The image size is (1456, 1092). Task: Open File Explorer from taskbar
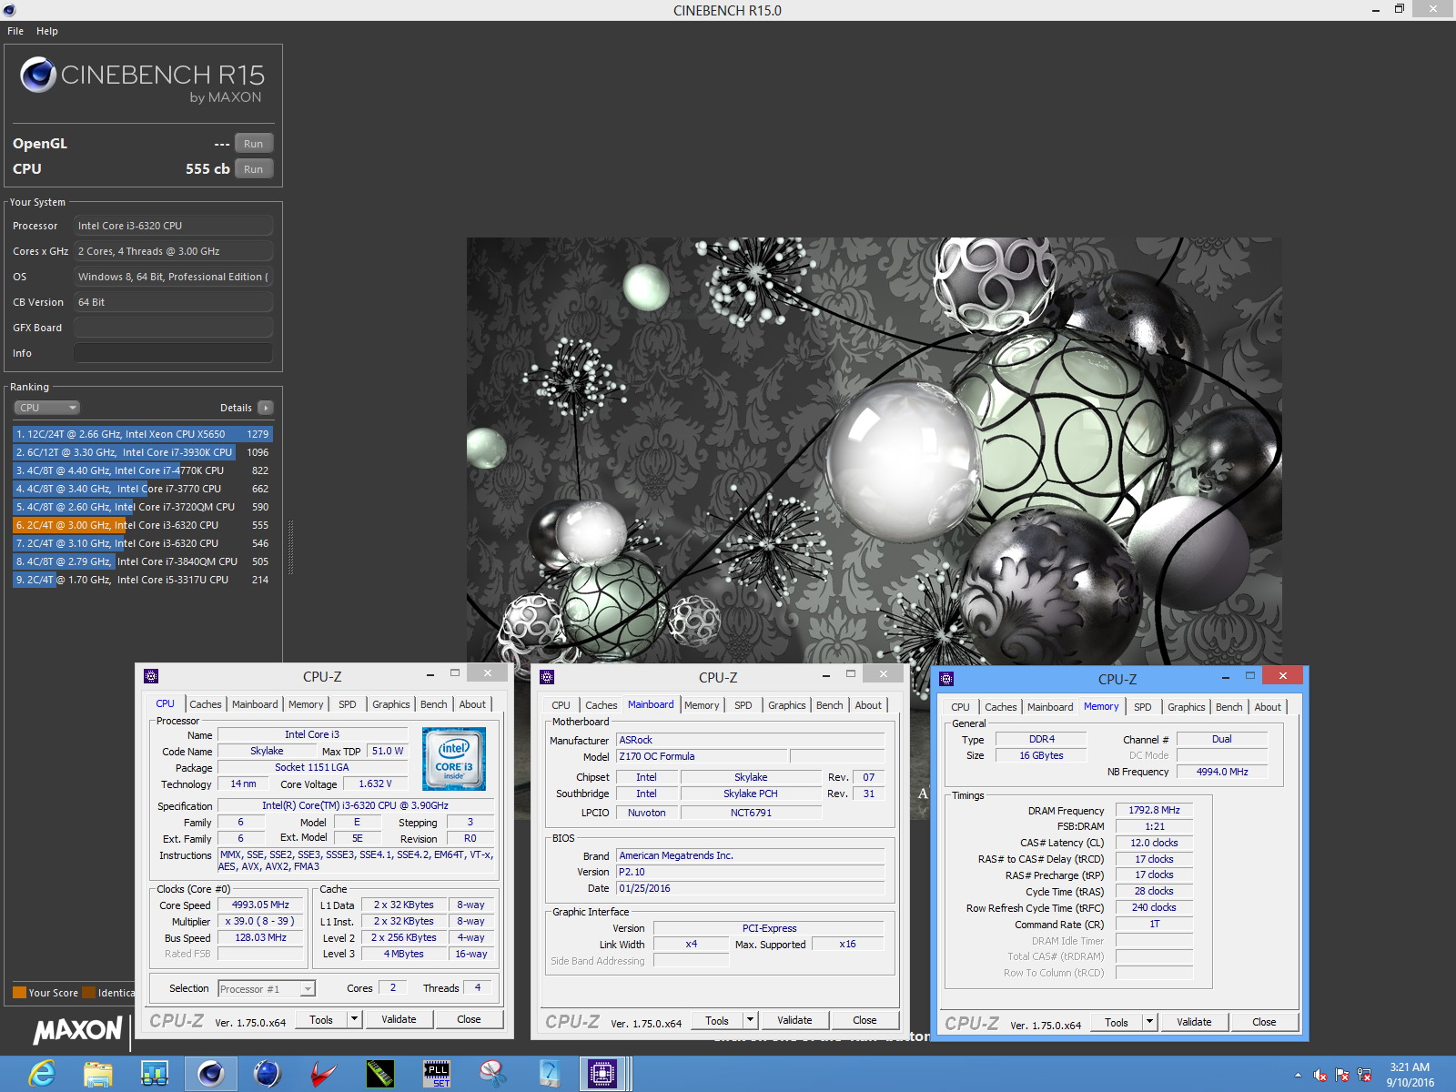[x=98, y=1074]
